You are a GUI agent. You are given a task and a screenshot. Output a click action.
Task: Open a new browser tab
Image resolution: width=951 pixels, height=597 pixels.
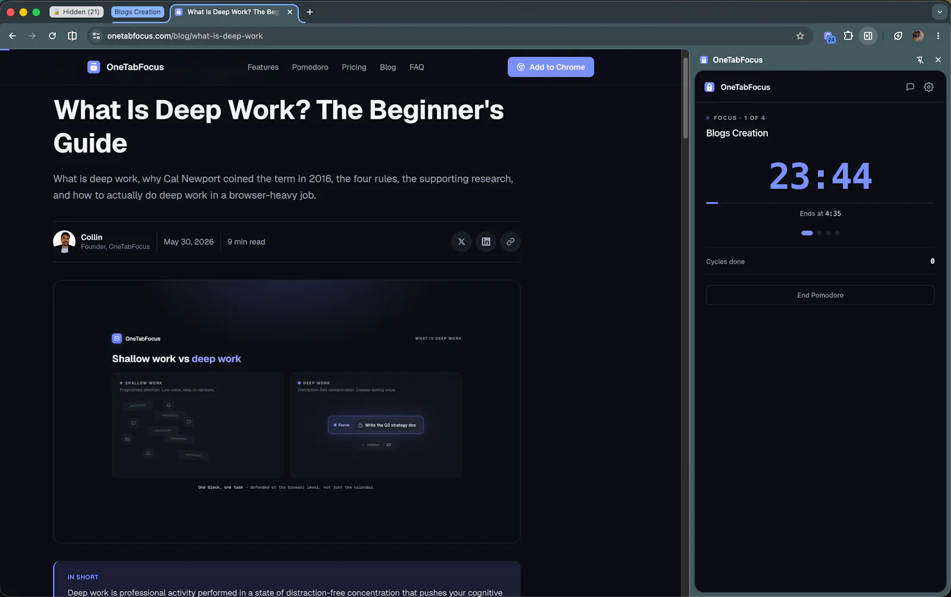pos(310,12)
